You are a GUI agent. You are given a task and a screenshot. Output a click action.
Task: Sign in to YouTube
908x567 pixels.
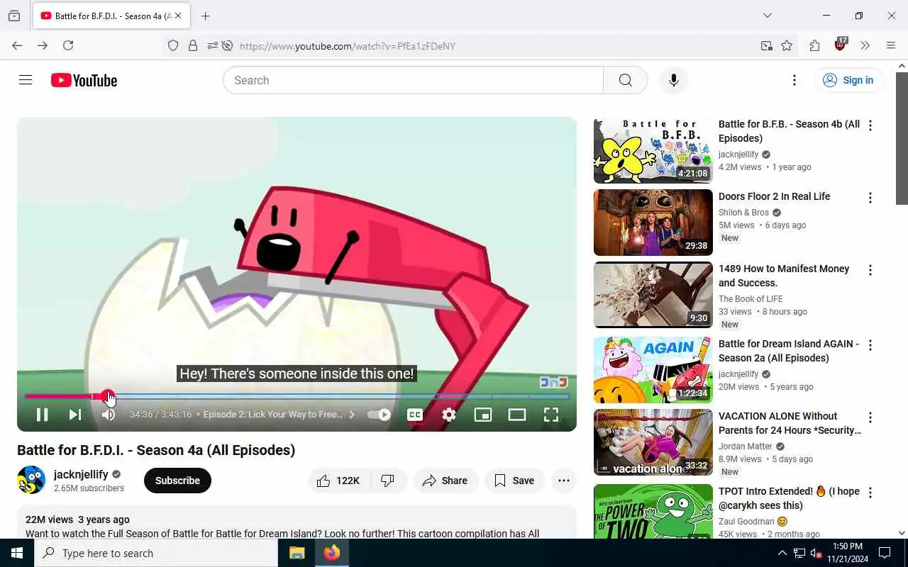coord(849,80)
